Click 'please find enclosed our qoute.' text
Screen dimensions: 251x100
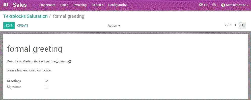point(29,70)
